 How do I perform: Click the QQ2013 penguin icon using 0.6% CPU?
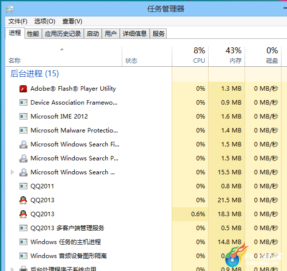tap(23, 214)
